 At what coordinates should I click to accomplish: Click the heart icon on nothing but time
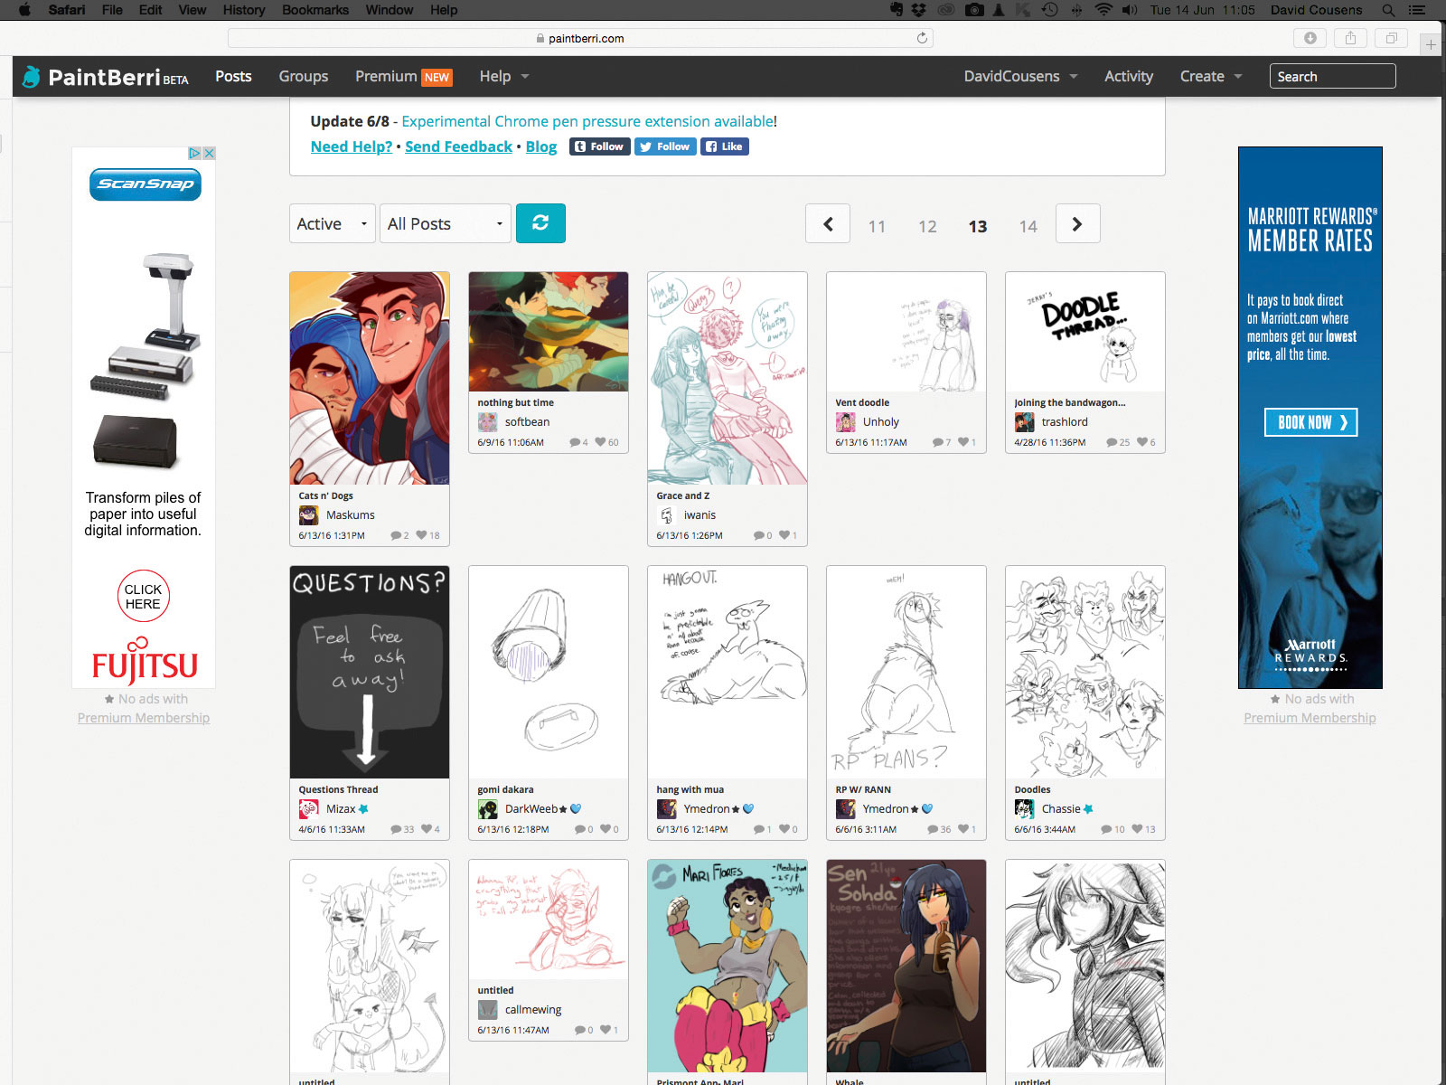pyautogui.click(x=600, y=442)
